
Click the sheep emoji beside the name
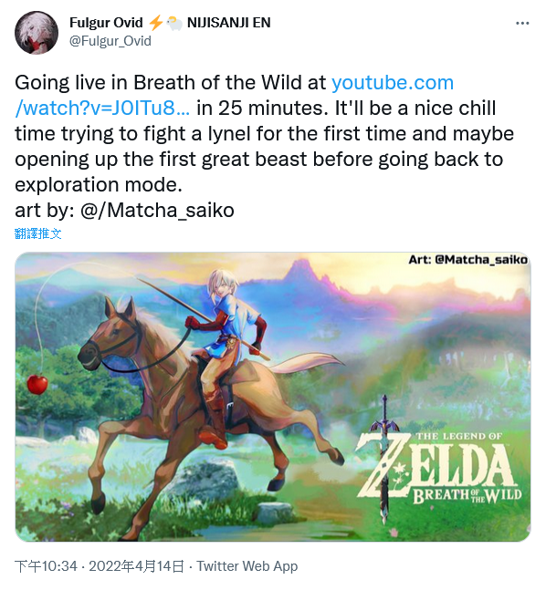(174, 23)
